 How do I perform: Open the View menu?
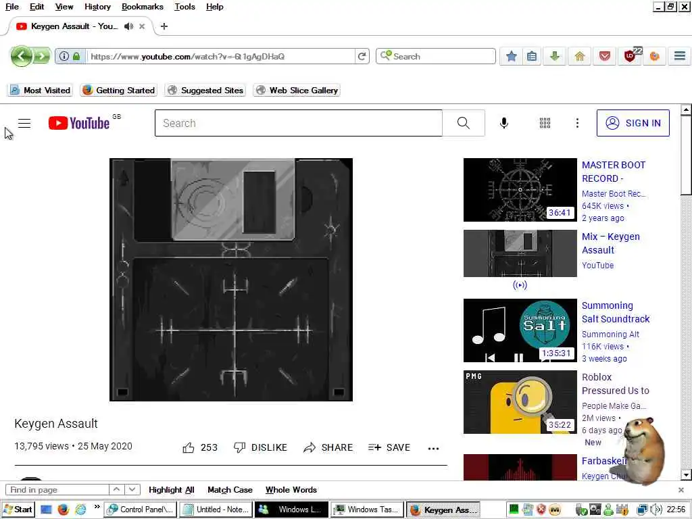(x=64, y=7)
